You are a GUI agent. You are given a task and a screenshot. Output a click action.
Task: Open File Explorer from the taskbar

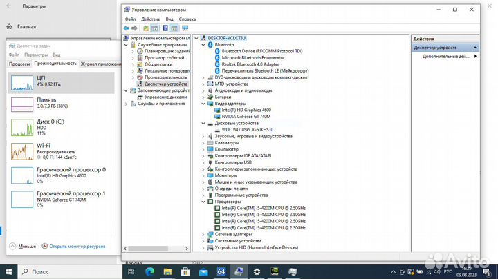pos(167,271)
